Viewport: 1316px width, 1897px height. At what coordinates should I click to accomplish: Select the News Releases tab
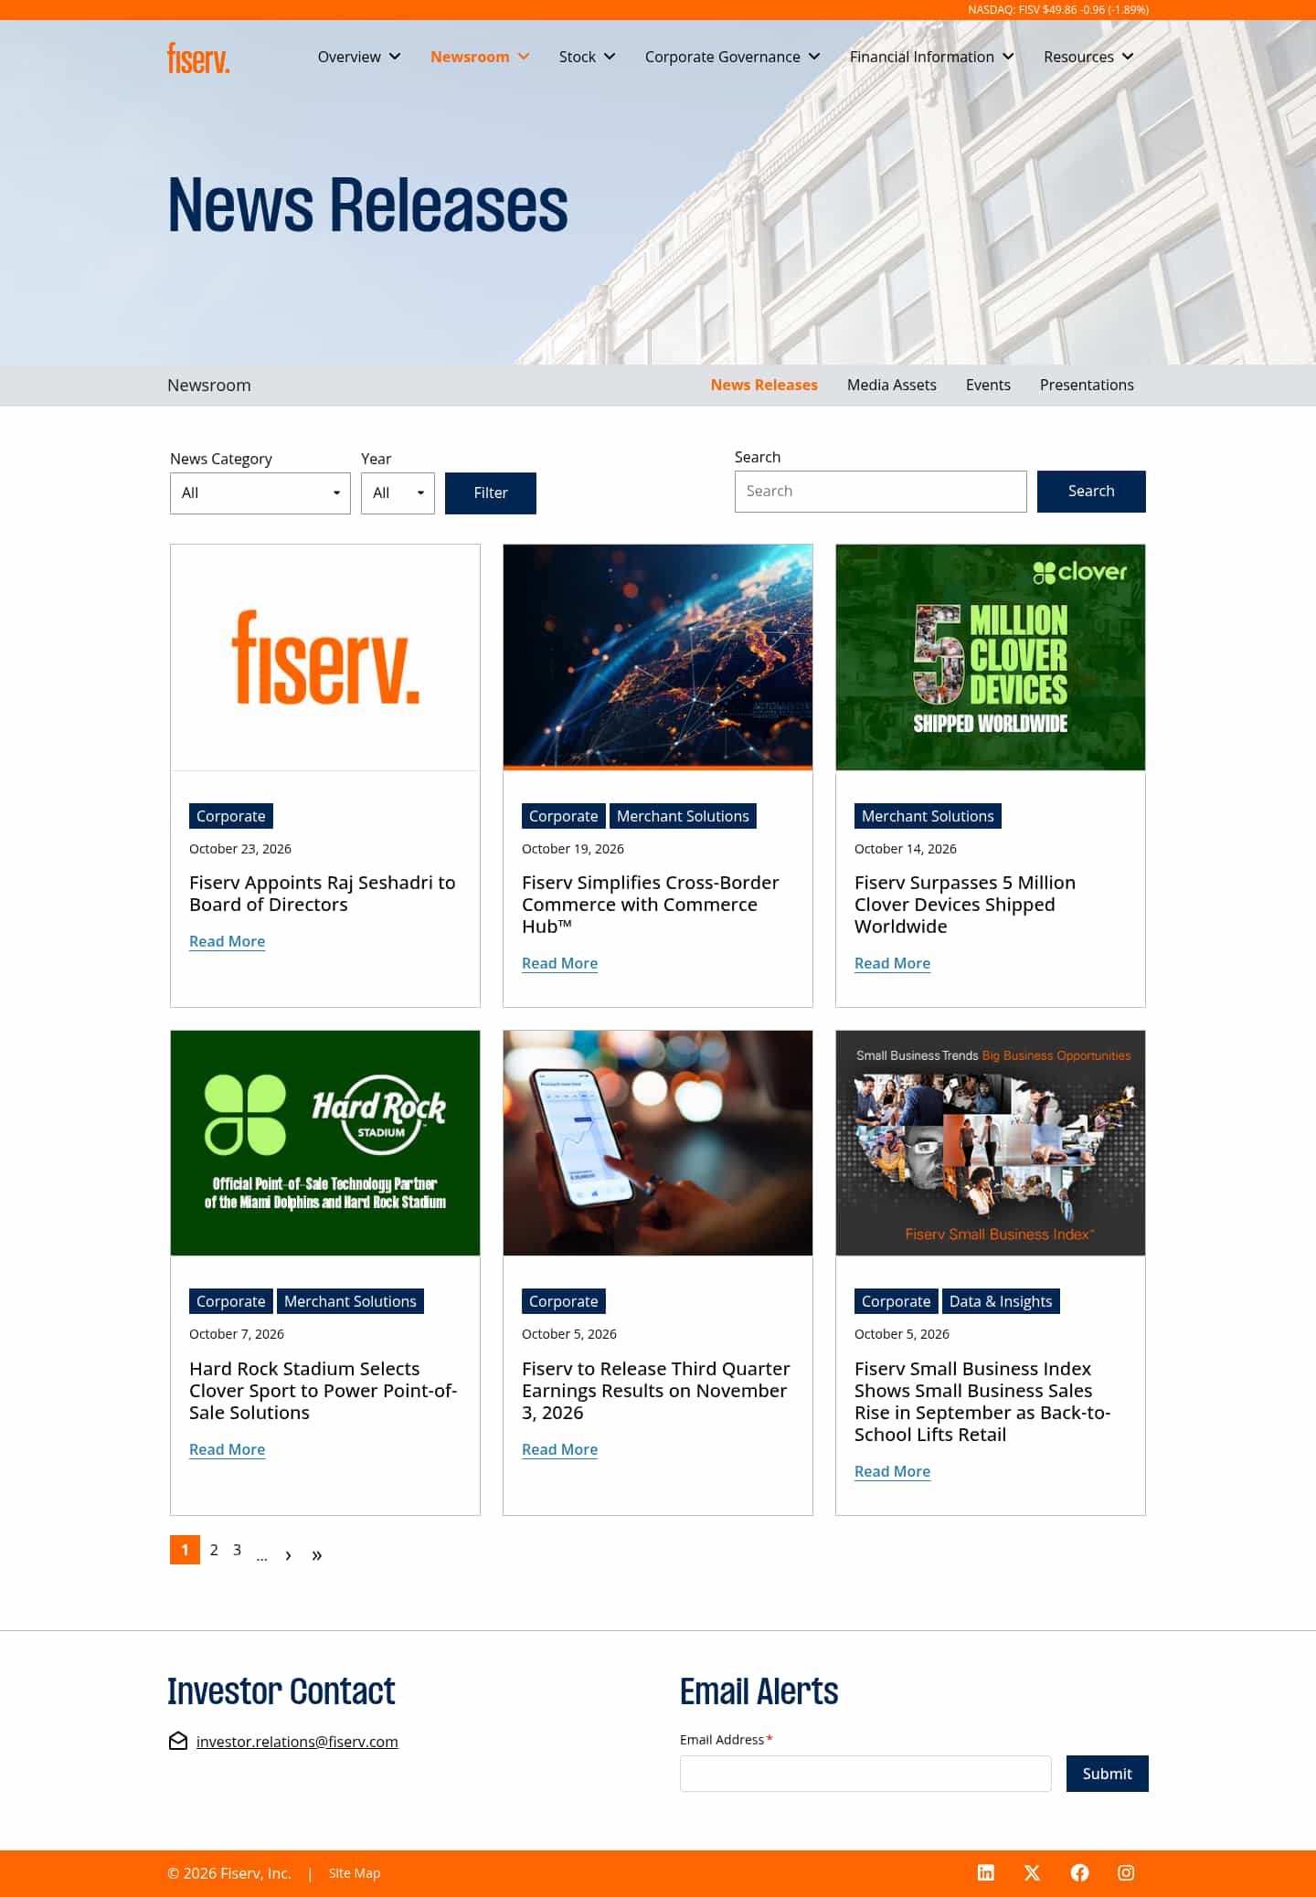[764, 385]
